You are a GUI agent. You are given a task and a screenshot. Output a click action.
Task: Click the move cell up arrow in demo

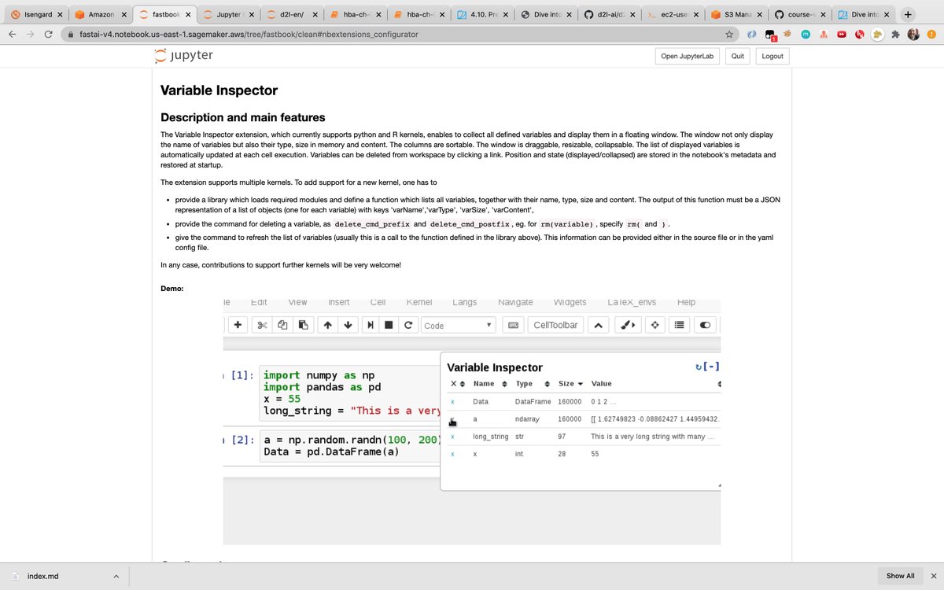tap(328, 325)
